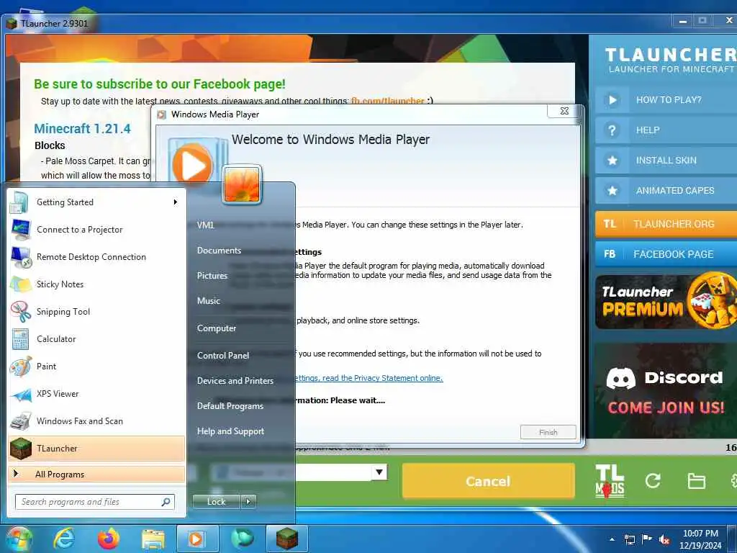Open Devices and Printers
The height and width of the screenshot is (553, 737).
pos(235,381)
